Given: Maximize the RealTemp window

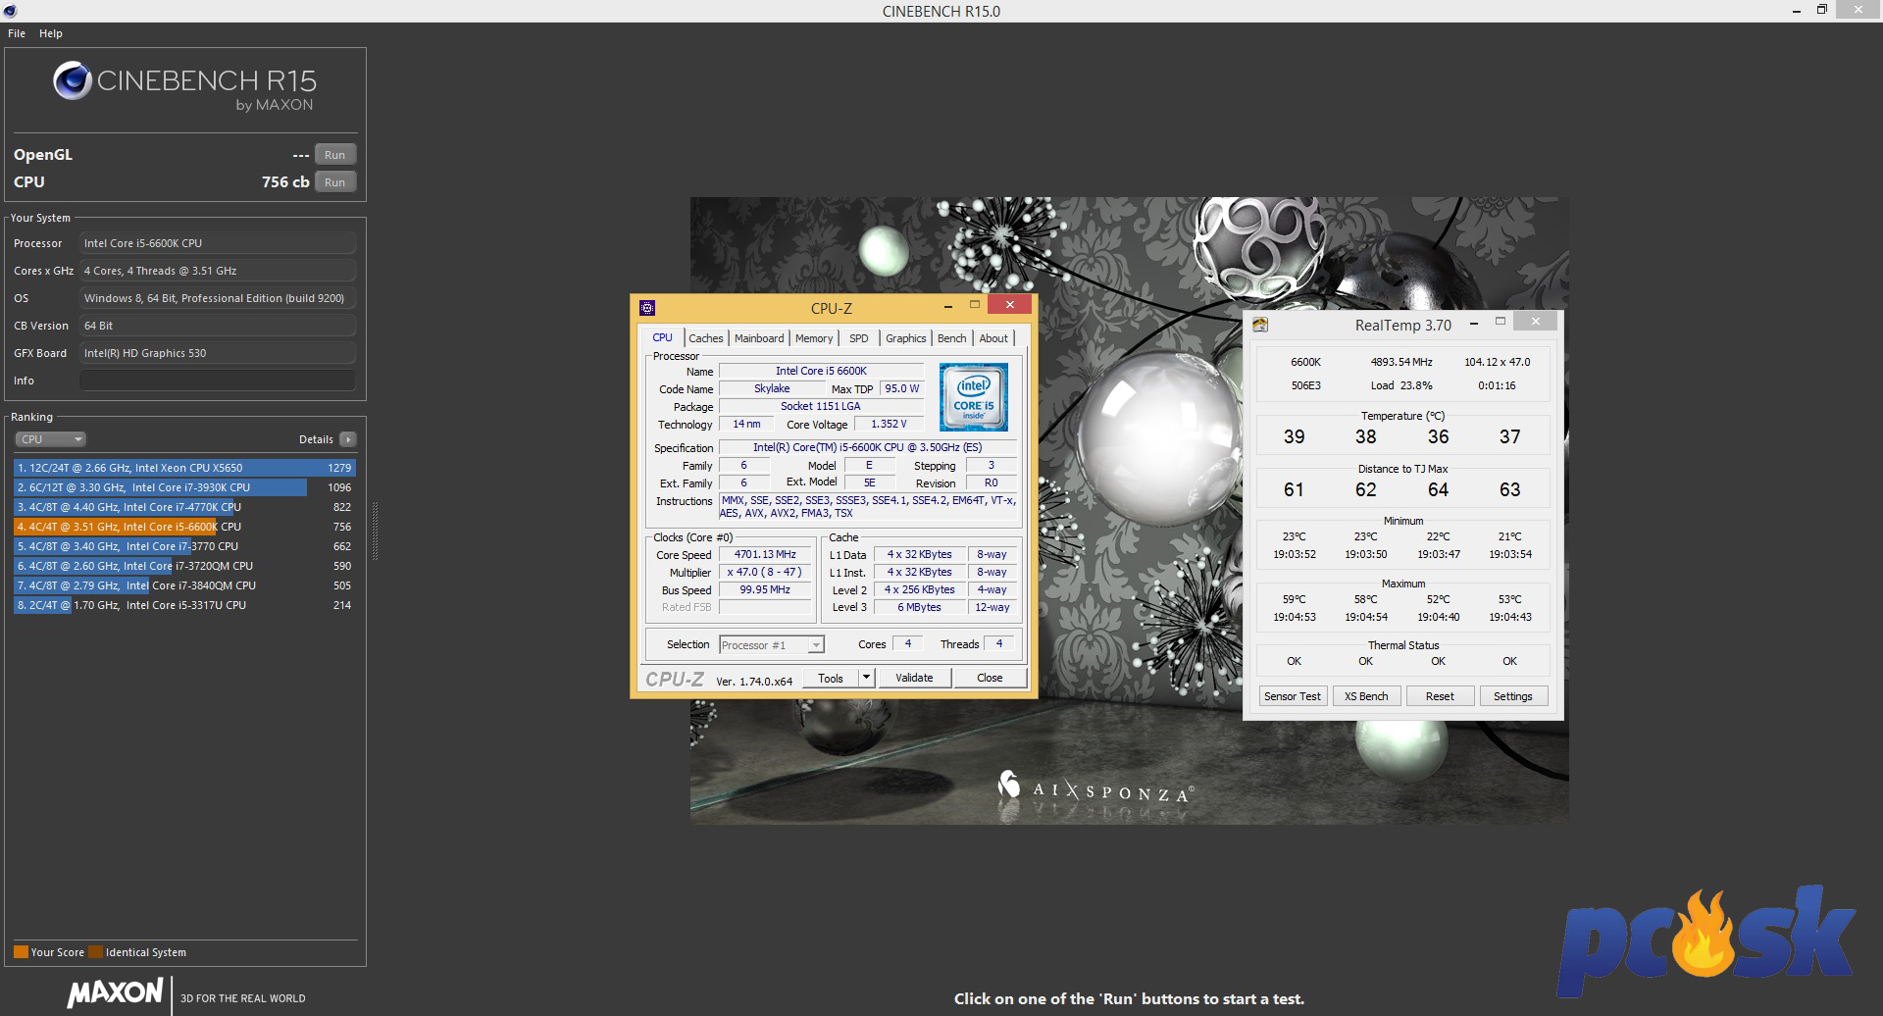Looking at the screenshot, I should pyautogui.click(x=1500, y=322).
